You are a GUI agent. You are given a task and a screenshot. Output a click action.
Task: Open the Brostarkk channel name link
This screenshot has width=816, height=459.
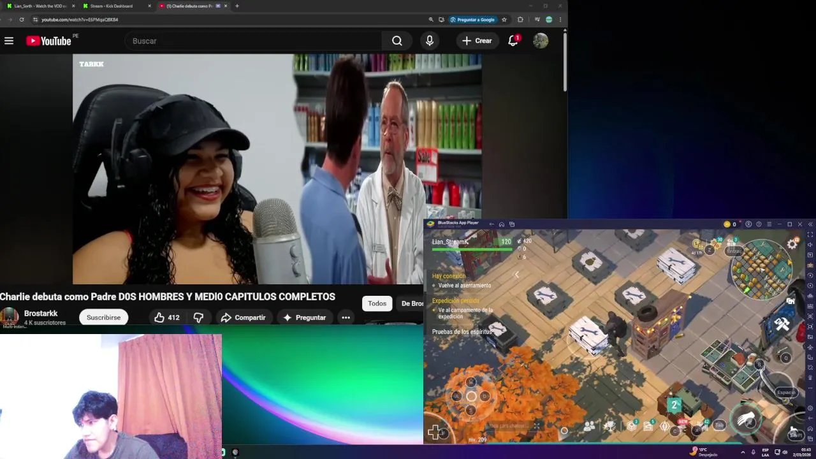(x=41, y=314)
